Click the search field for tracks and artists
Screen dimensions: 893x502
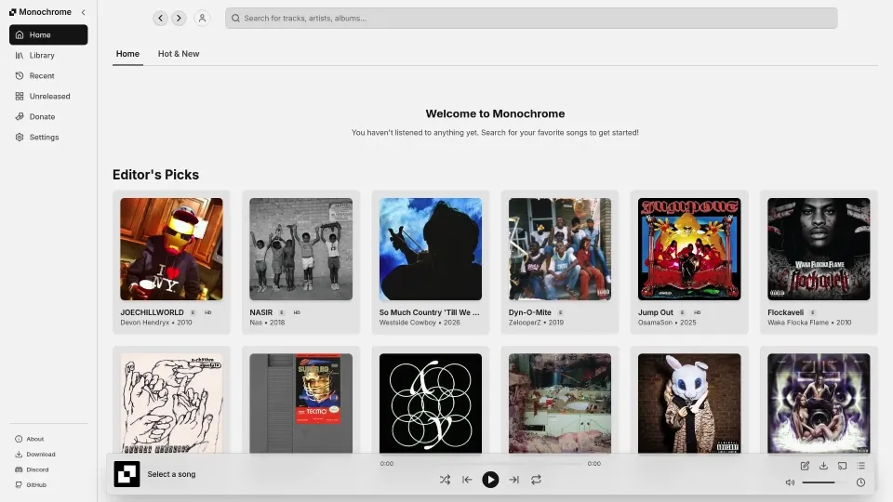click(531, 19)
